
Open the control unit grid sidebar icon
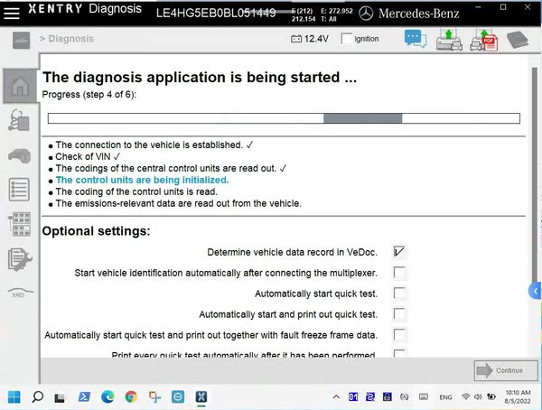pos(19,224)
